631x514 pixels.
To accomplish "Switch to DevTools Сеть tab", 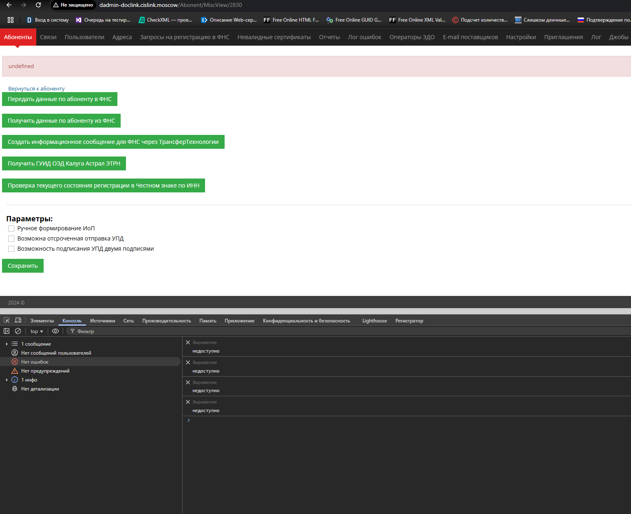I will pos(128,321).
